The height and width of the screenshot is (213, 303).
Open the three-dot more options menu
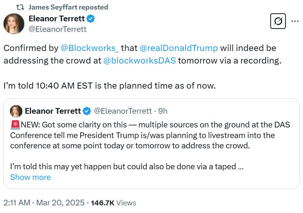pos(295,21)
